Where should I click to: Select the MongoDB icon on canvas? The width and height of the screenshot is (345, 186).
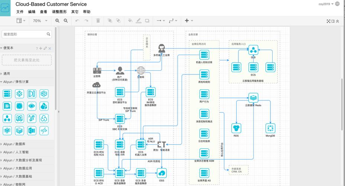pyautogui.click(x=270, y=128)
